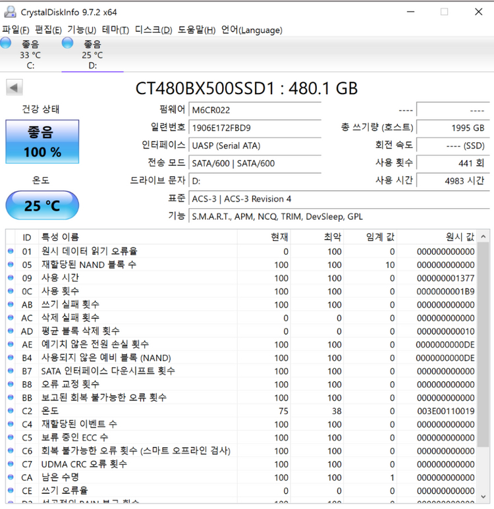Click the 원시 값 column header
Viewport: 494px width, 509px height.
437,237
